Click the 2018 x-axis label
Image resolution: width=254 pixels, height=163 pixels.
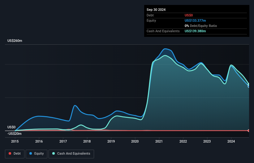point(87,141)
